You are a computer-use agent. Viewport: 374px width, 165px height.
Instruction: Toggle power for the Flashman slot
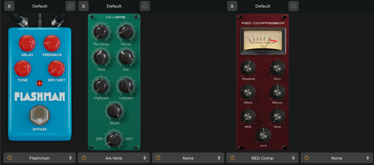pos(9,158)
